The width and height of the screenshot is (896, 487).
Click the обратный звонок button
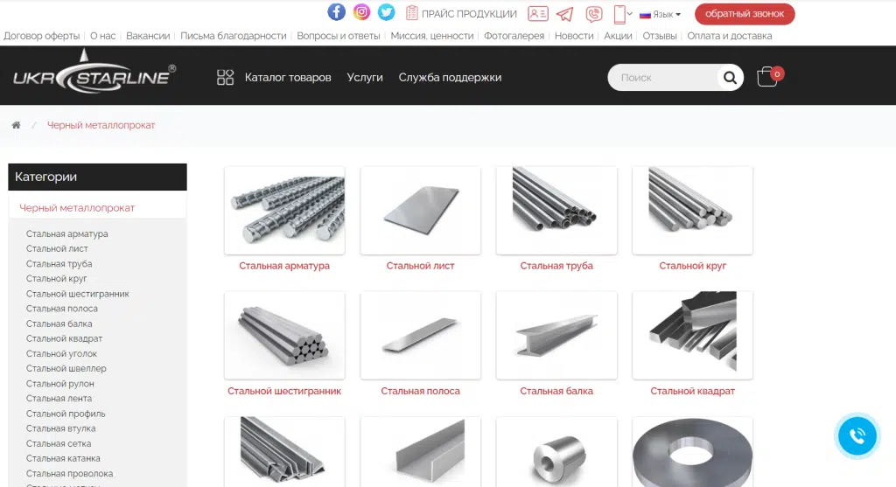click(x=745, y=14)
